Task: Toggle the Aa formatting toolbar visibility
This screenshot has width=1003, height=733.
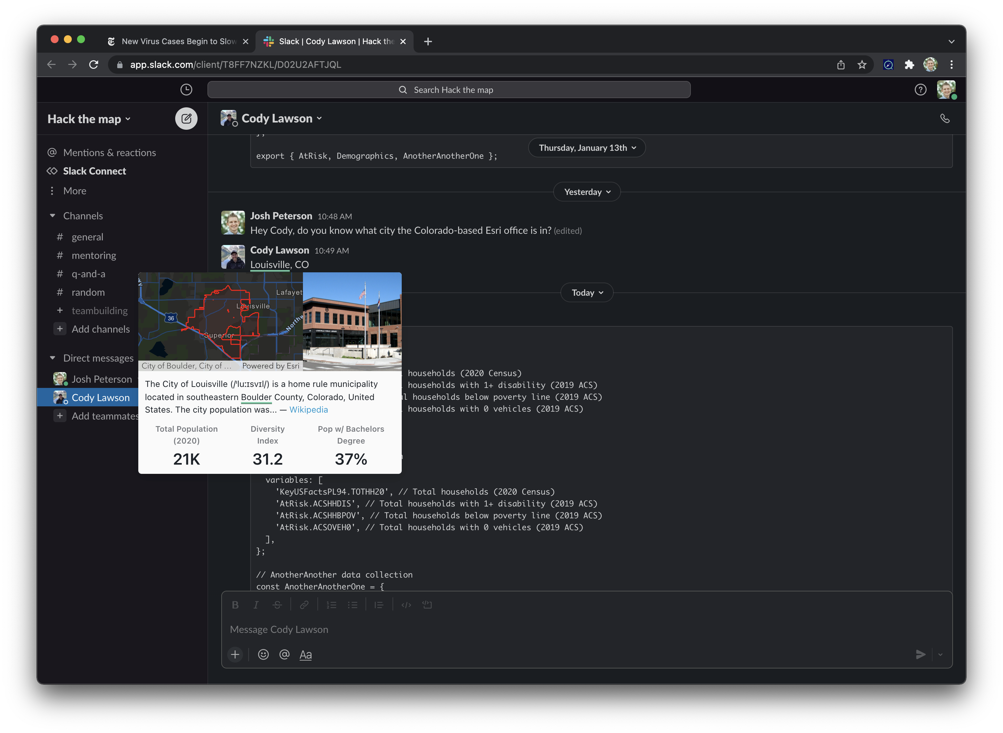Action: click(305, 655)
